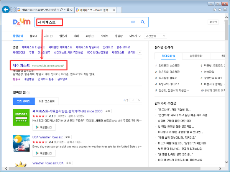The height and width of the screenshot is (172, 230).
Task: Click the browser address bar URL
Action: [x=40, y=10]
